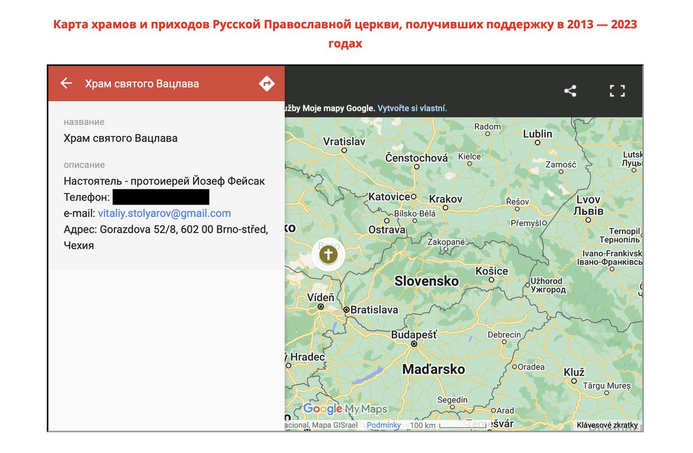The image size is (693, 453).
Task: Click the Debrecín city label
Action: pos(504,335)
